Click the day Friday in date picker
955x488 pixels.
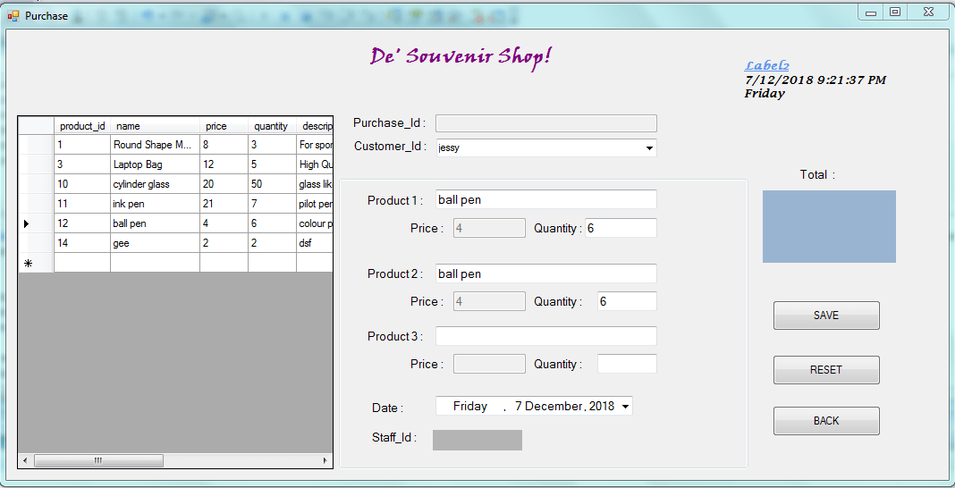click(x=470, y=407)
